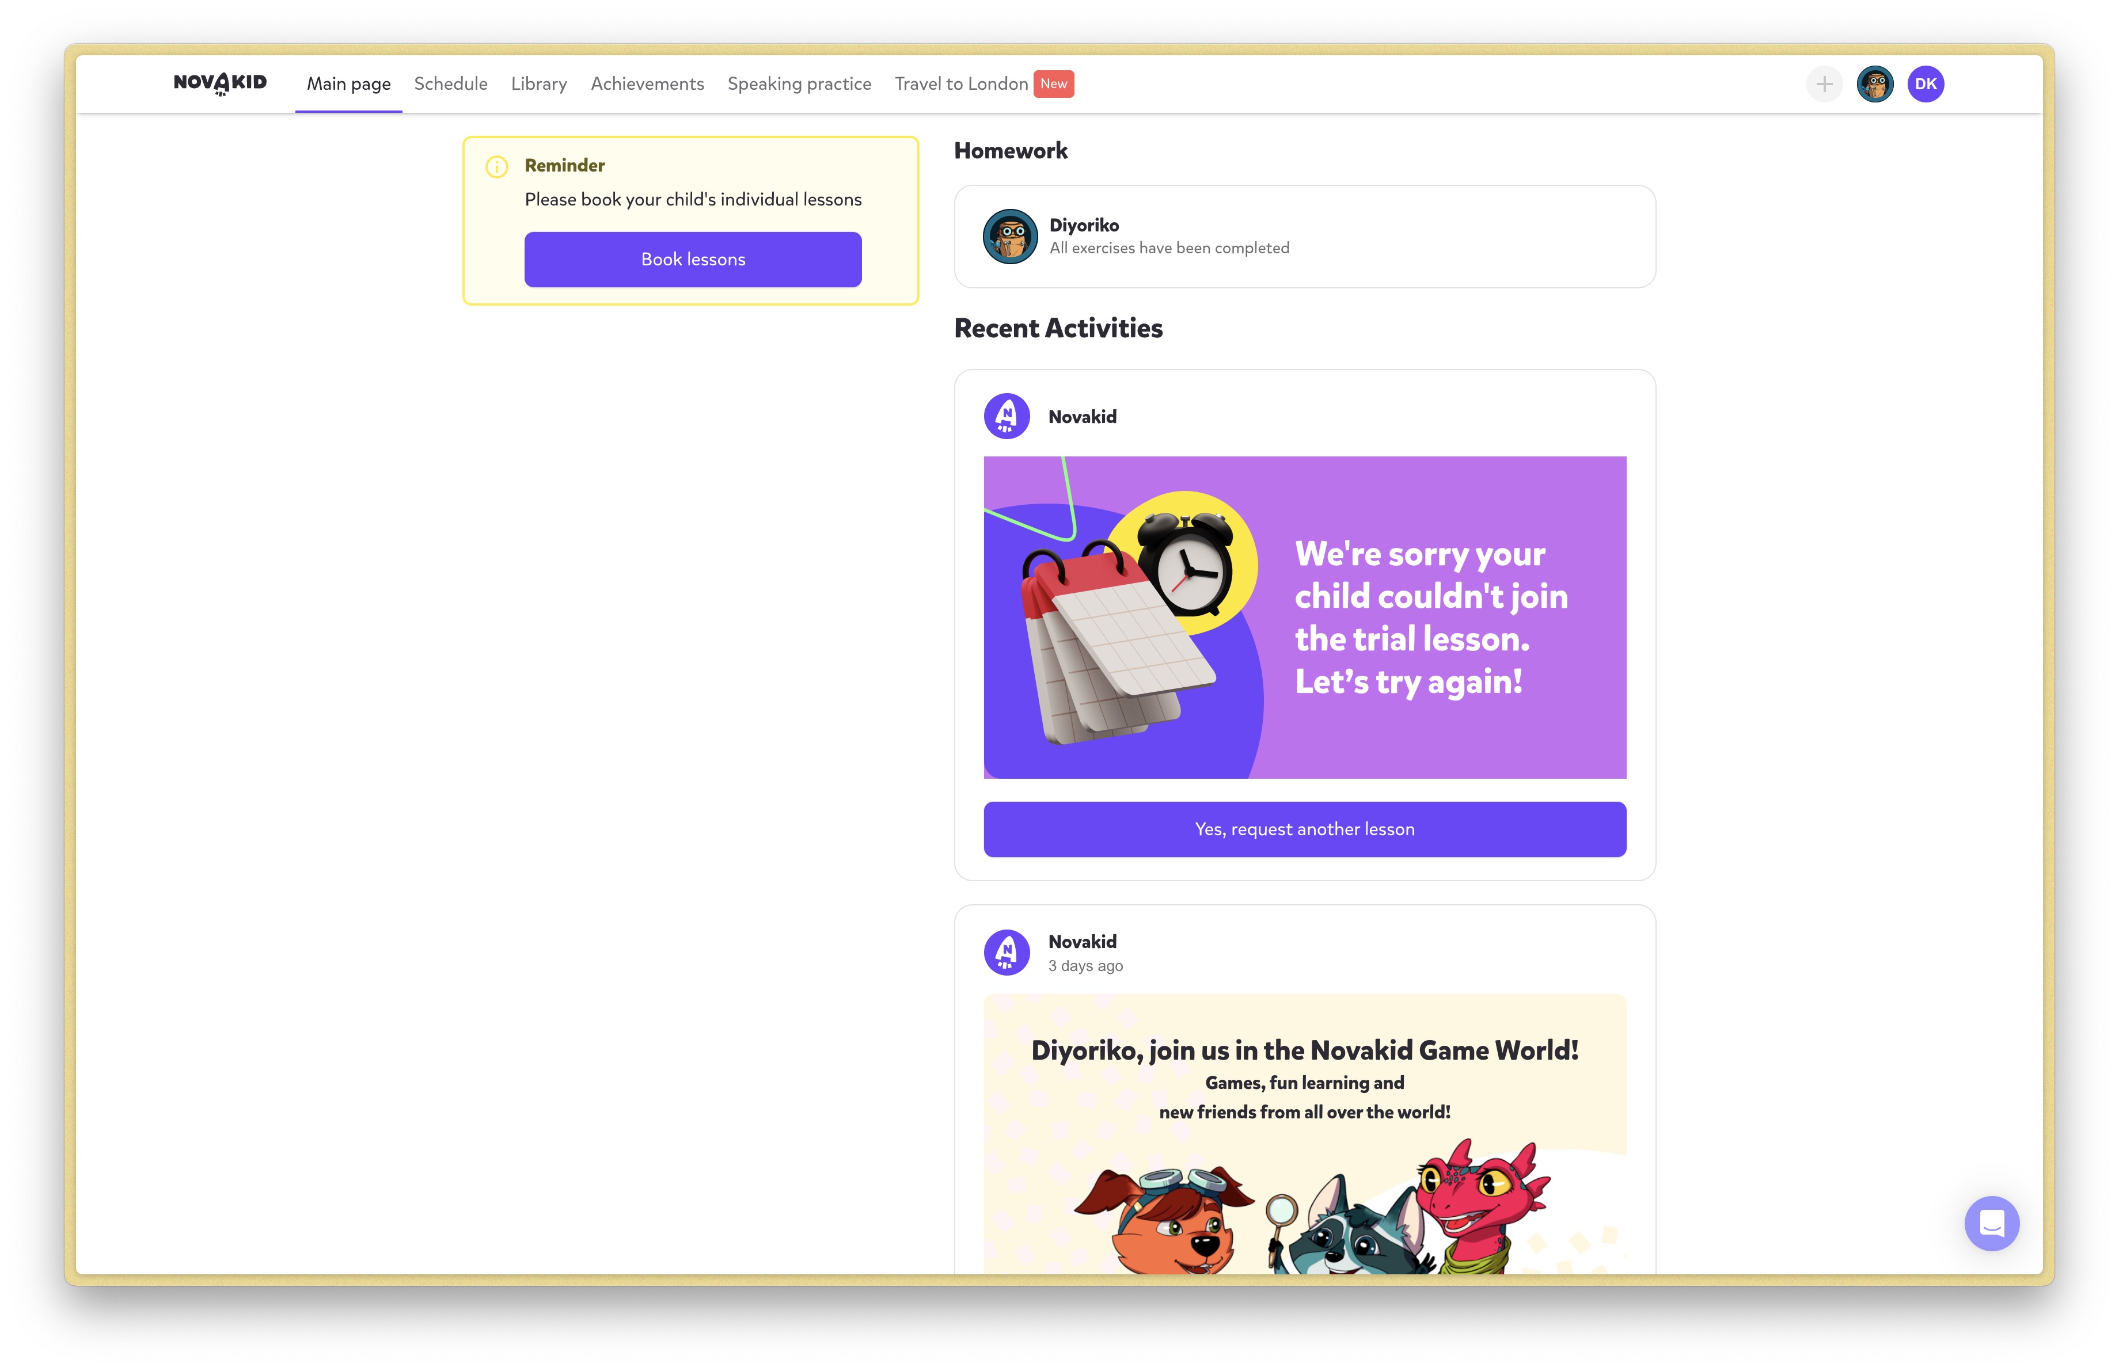Open the DK account avatar menu
This screenshot has width=2119, height=1371.
[x=1926, y=85]
